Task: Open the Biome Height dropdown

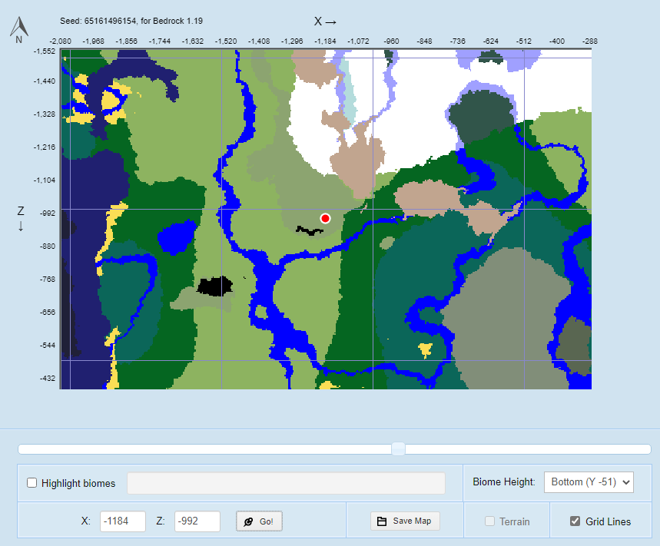Action: pyautogui.click(x=588, y=482)
